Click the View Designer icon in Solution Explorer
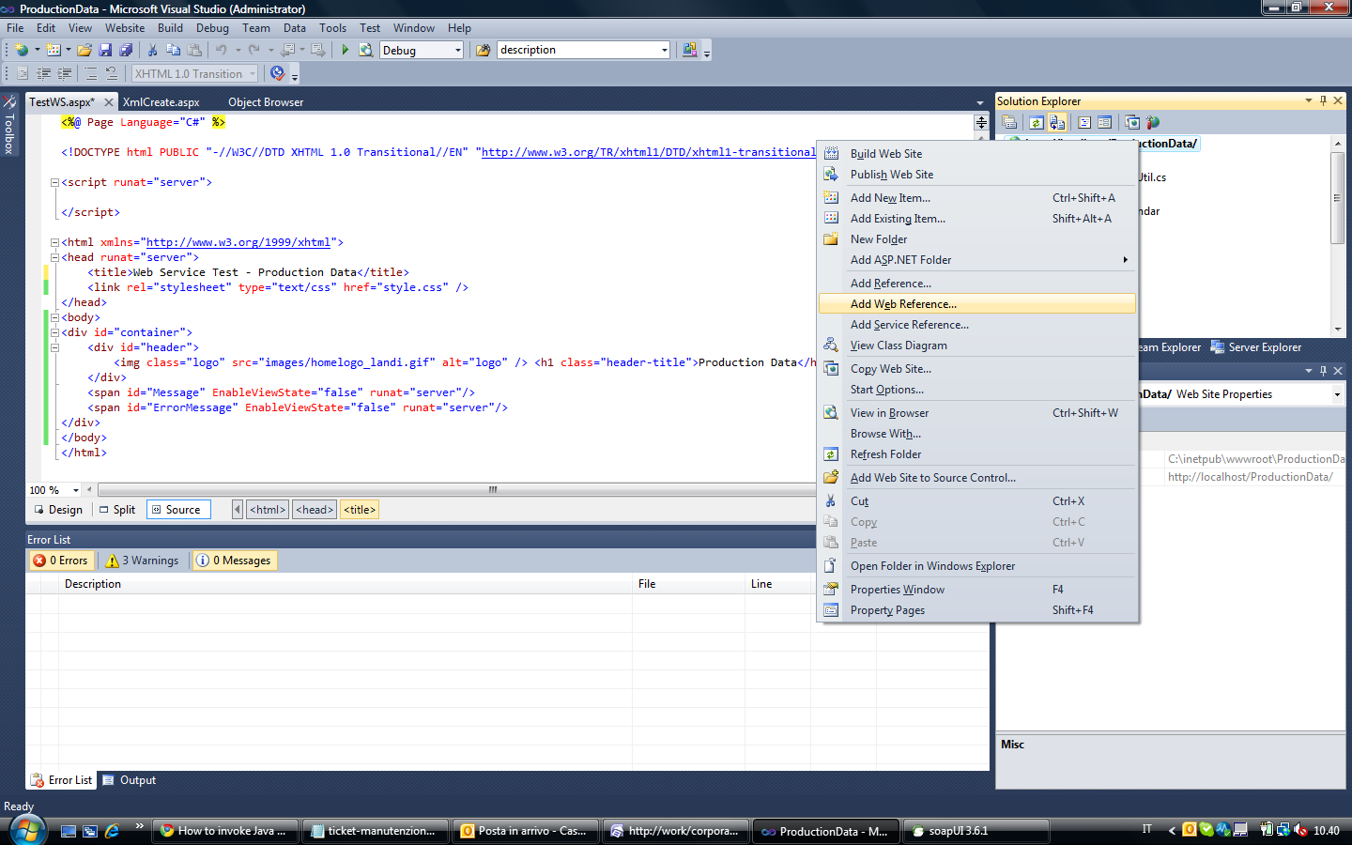1352x845 pixels. tap(1105, 122)
